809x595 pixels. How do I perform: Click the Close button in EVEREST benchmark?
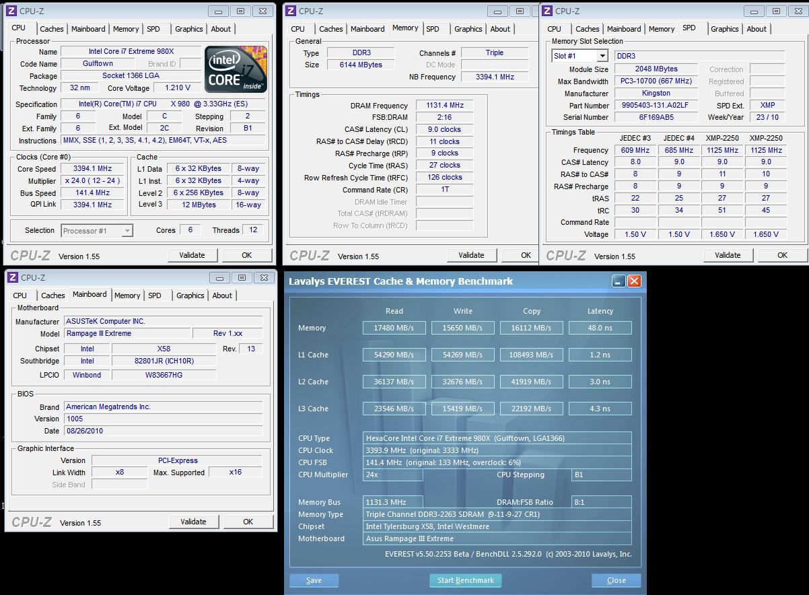(617, 580)
